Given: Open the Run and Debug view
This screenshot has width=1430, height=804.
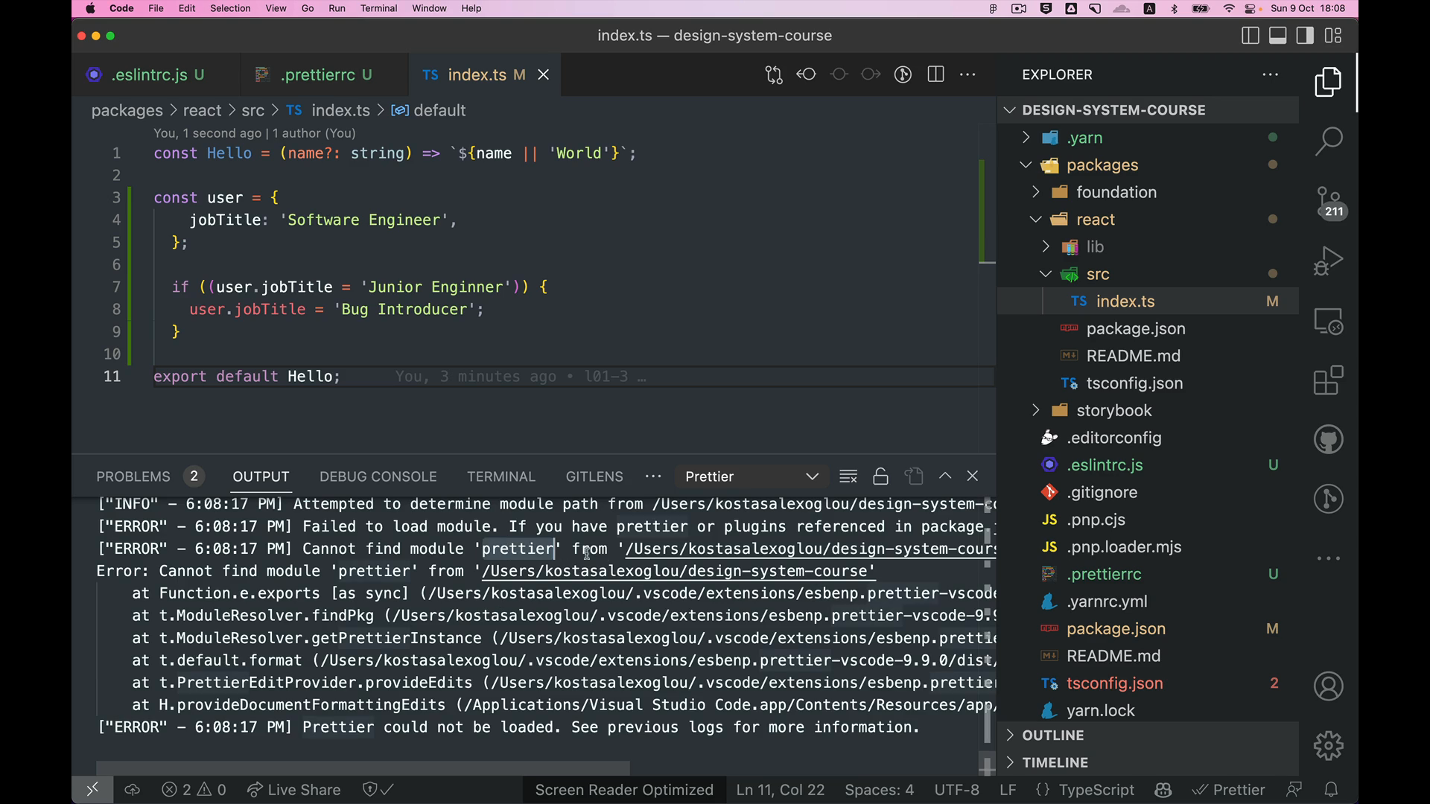Looking at the screenshot, I should [1329, 261].
